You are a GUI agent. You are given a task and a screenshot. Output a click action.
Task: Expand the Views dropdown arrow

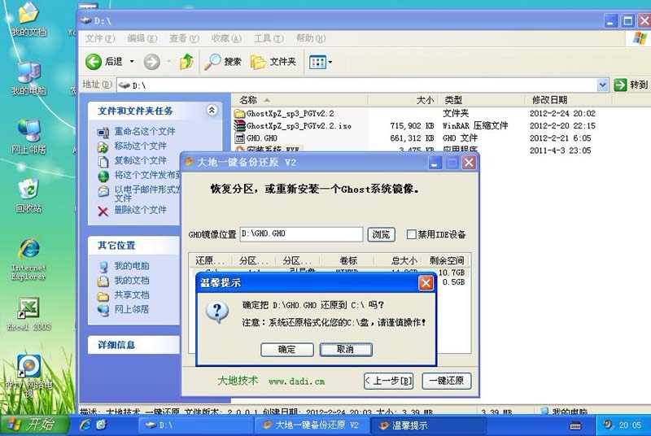click(330, 62)
